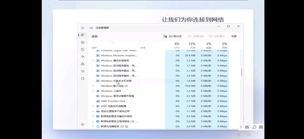Click the 联想浏览器服务 browser icon
The height and width of the screenshot is (139, 304).
(98, 126)
